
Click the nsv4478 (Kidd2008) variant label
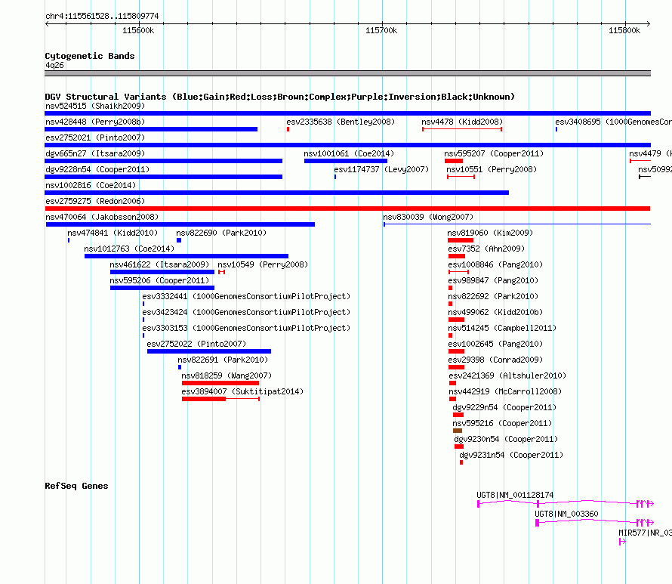point(462,122)
